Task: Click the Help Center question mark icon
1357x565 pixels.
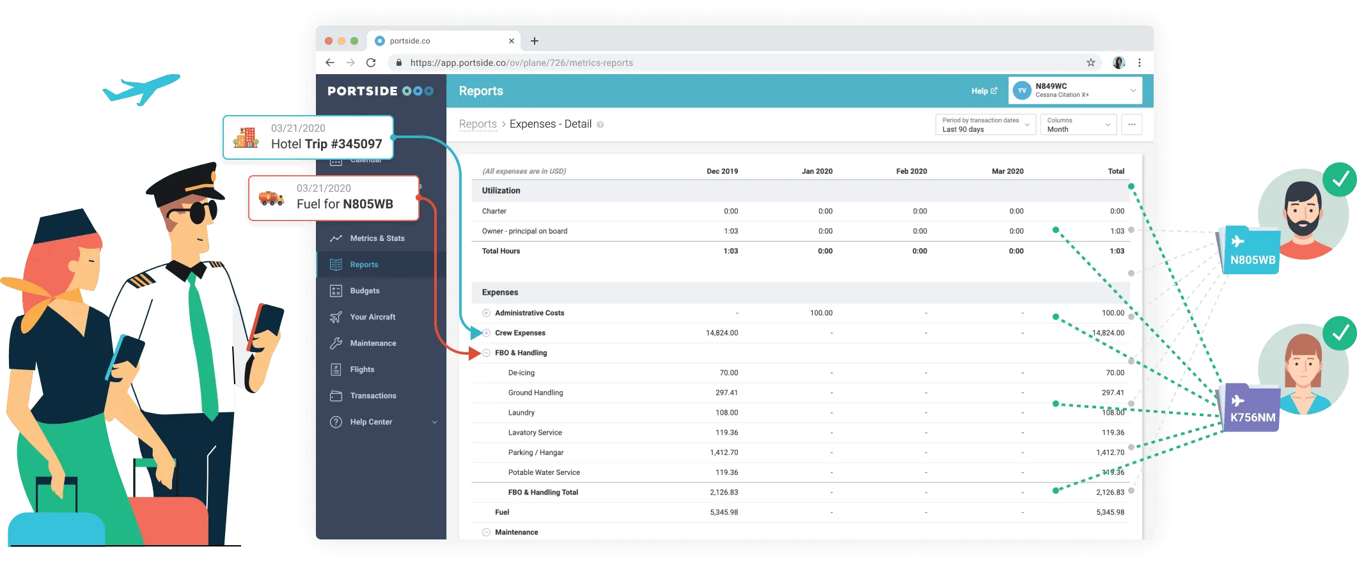Action: pos(336,422)
